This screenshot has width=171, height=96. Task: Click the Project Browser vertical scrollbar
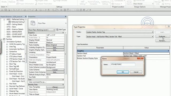(26, 54)
